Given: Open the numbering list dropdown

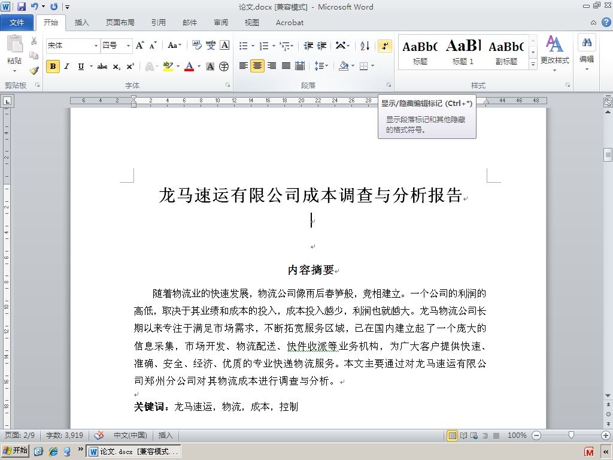Looking at the screenshot, I should click(274, 46).
